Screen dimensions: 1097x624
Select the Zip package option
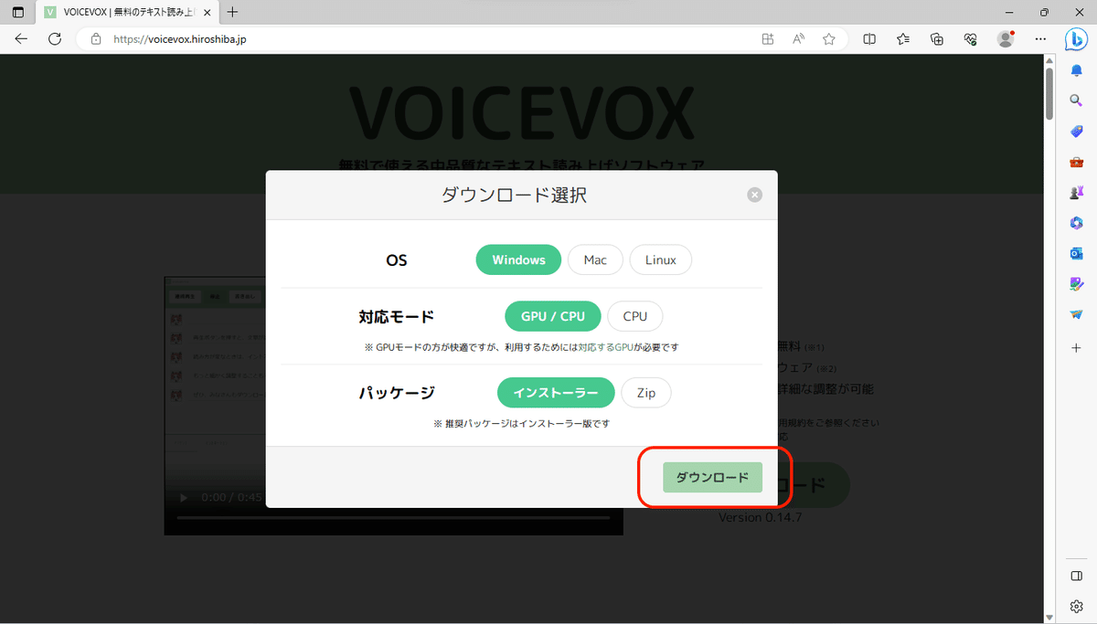pyautogui.click(x=646, y=393)
